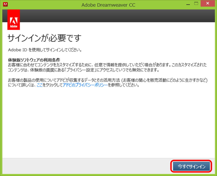The width and height of the screenshot is (217, 176).
Task: Click the Adobe icon in the title bar
Action: 5,5
